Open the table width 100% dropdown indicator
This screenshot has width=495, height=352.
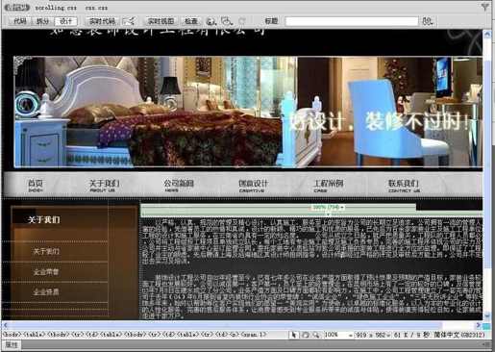[x=329, y=208]
